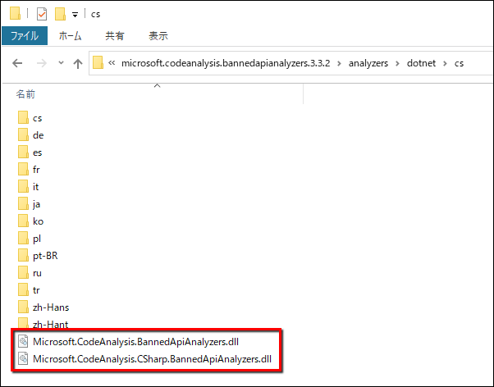Open the 共有 ribbon tab

(x=115, y=36)
